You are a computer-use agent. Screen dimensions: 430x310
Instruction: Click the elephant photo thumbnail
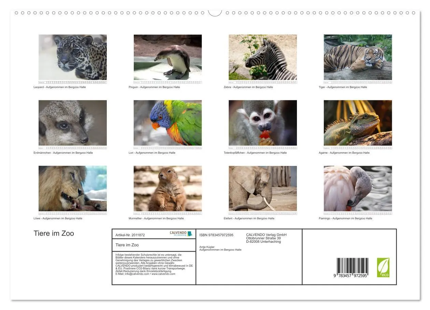pos(263,188)
